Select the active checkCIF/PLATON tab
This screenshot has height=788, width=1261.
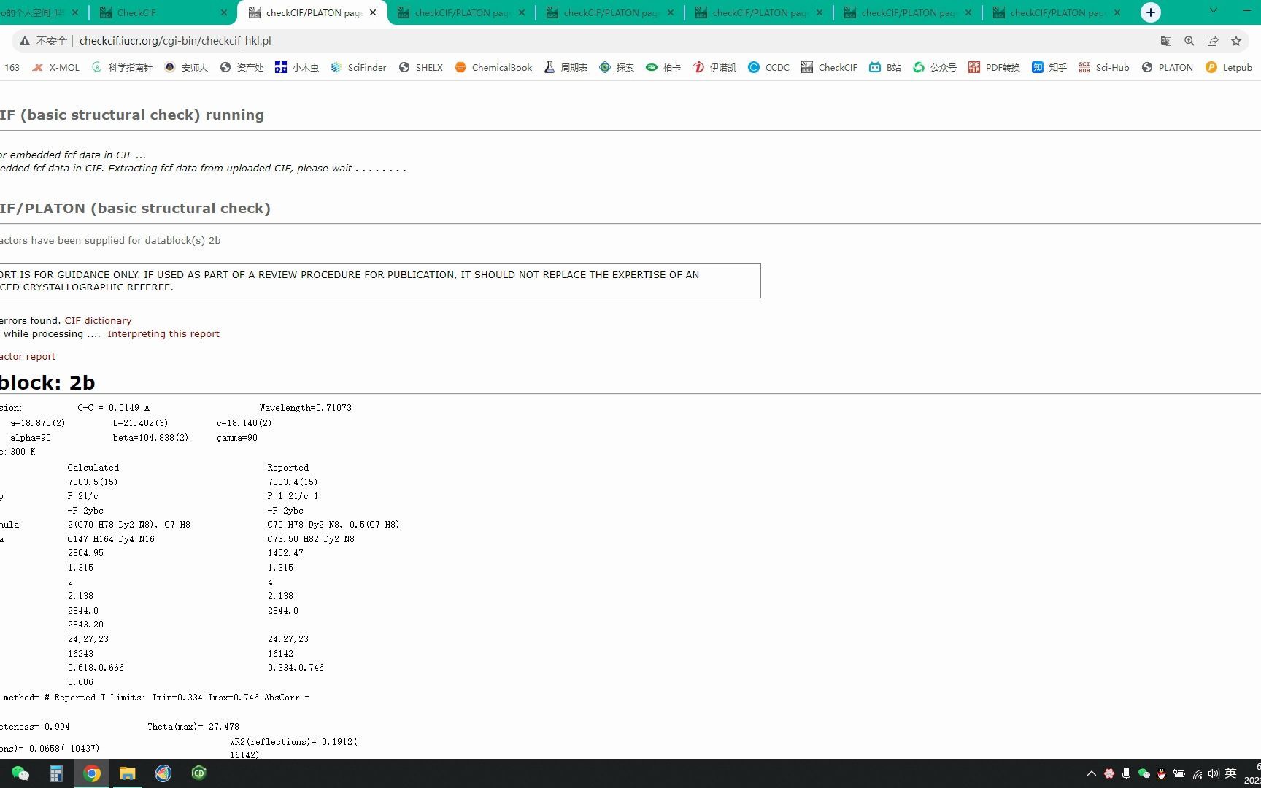pyautogui.click(x=312, y=12)
